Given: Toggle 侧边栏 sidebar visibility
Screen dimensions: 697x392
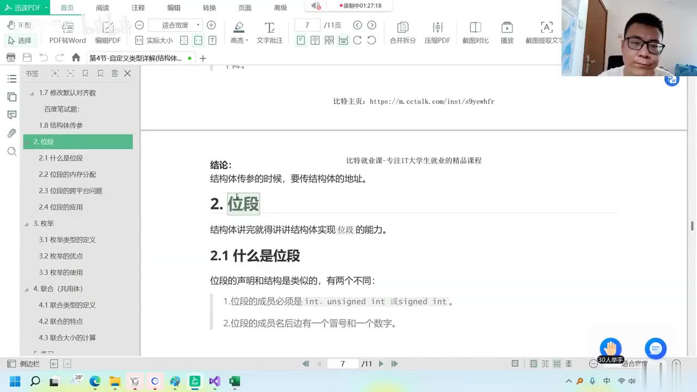Looking at the screenshot, I should (23, 364).
